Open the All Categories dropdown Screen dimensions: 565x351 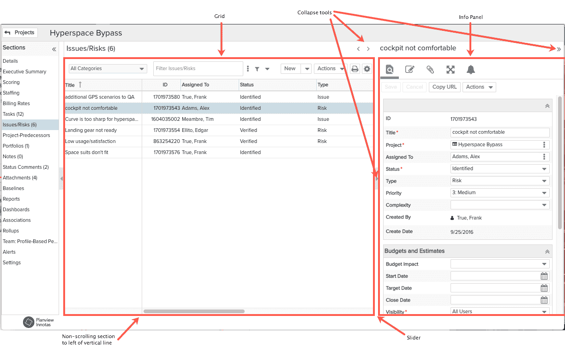107,68
